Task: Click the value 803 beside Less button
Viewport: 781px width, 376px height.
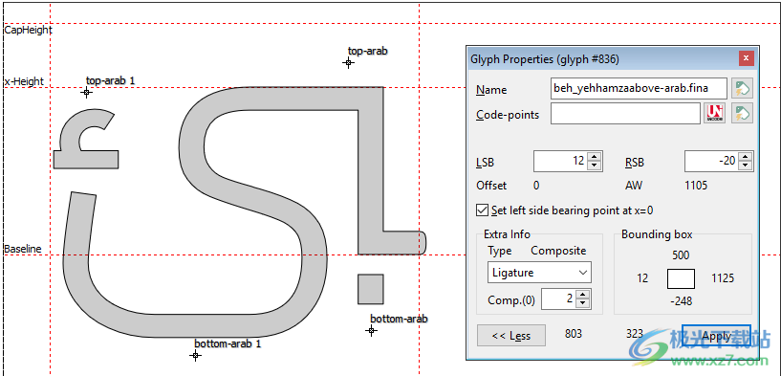Action: (574, 334)
